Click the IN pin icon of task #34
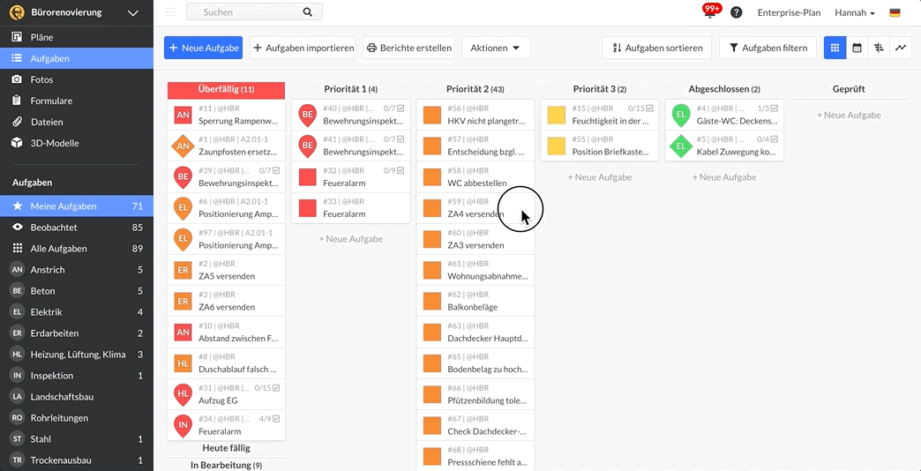Screen dimensions: 921x471 coord(183,424)
